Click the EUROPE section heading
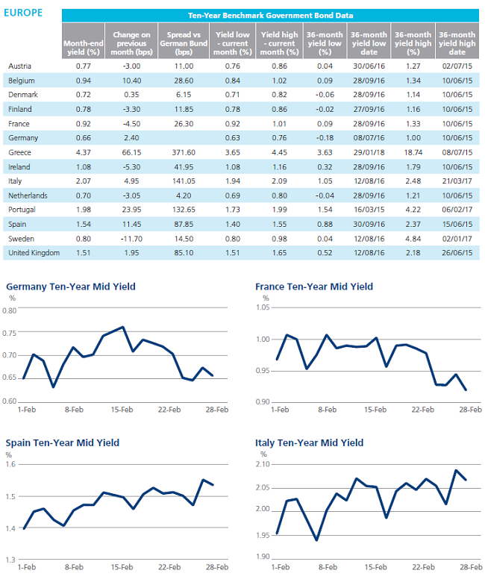Image resolution: width=485 pixels, height=585 pixels. pyautogui.click(x=23, y=13)
